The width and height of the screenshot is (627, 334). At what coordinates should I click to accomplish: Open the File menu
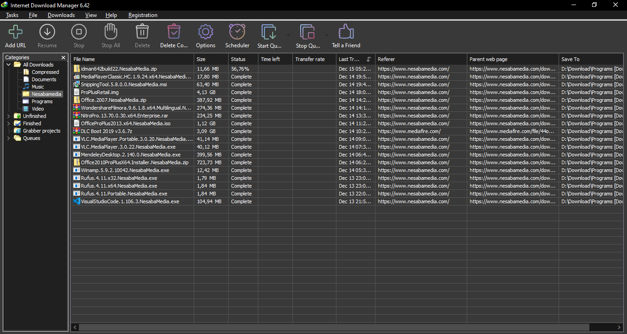coord(33,15)
